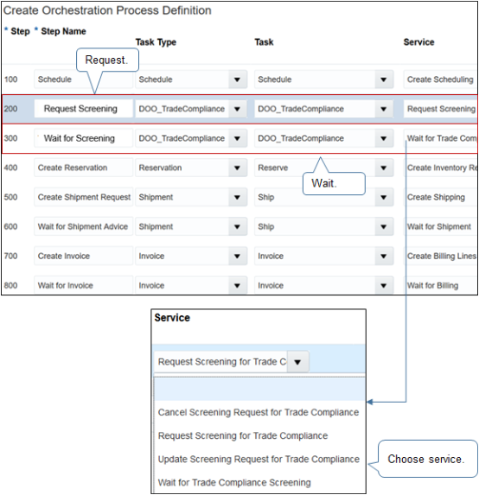Open Task dropdown for Schedule row 100
The width and height of the screenshot is (479, 495).
[384, 79]
